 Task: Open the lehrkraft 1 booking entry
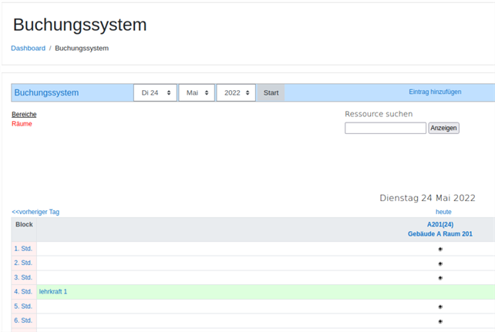[x=53, y=292]
